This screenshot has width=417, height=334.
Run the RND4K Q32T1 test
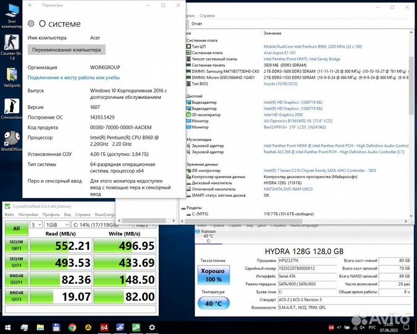17,279
